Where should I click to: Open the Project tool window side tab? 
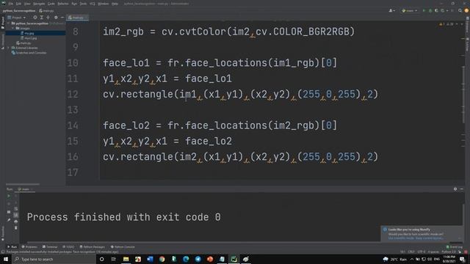[3, 23]
